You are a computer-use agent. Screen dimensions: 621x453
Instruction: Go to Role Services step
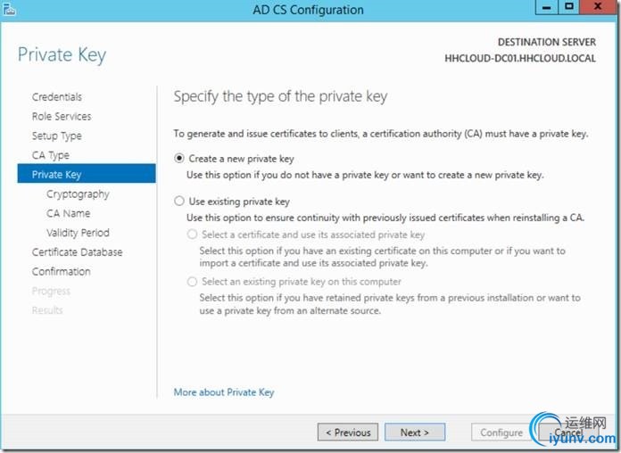point(62,117)
